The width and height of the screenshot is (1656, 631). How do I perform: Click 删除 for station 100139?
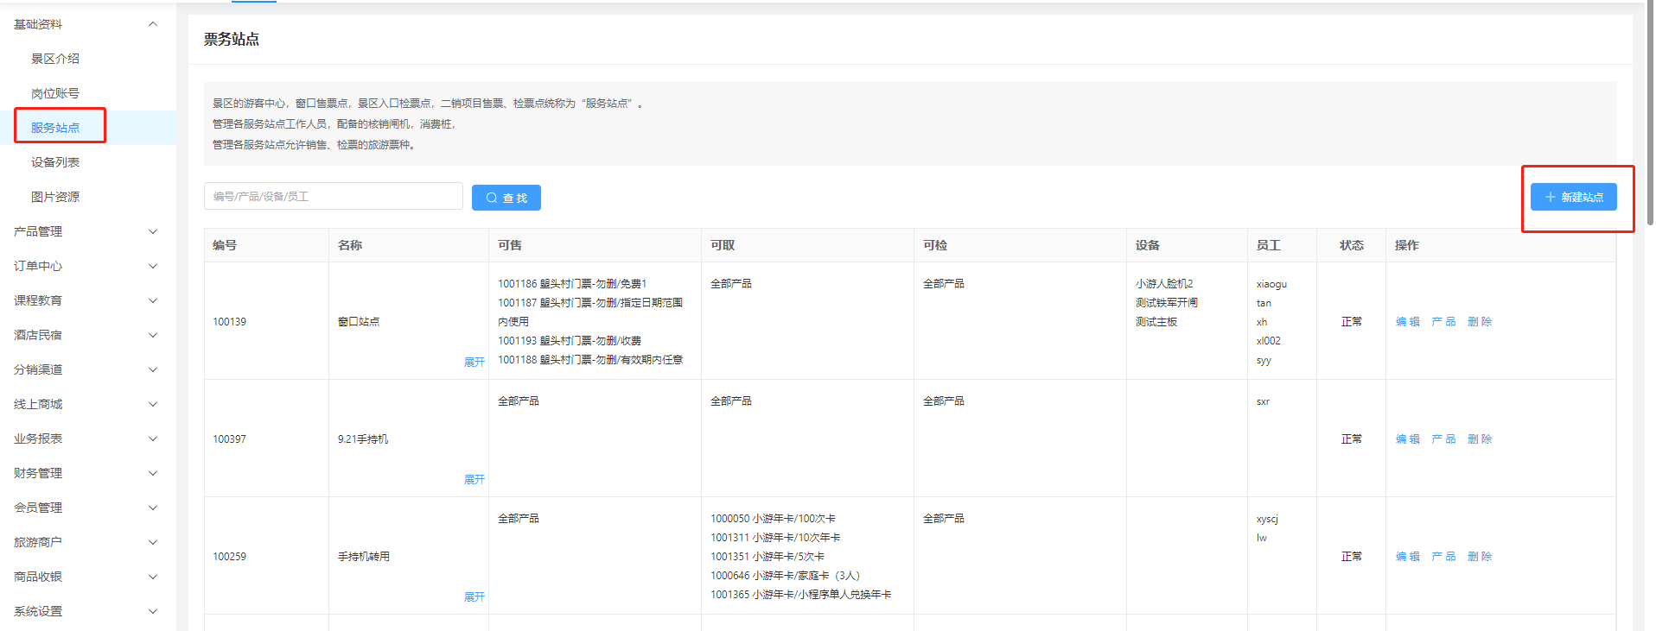pos(1480,321)
